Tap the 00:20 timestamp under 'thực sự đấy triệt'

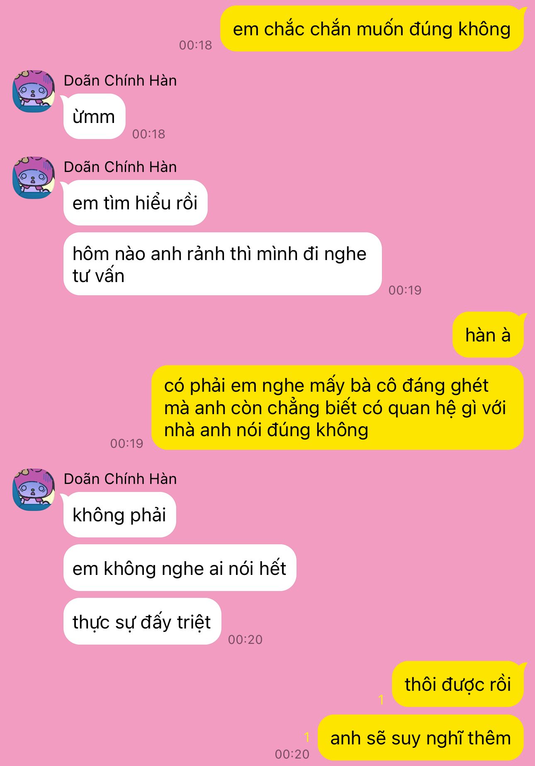[246, 639]
